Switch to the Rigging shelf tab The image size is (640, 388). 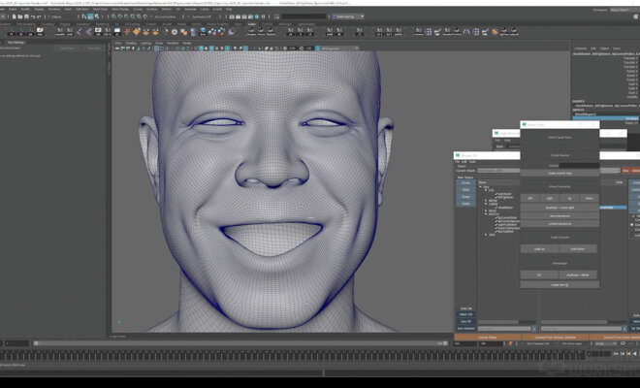pos(65,24)
